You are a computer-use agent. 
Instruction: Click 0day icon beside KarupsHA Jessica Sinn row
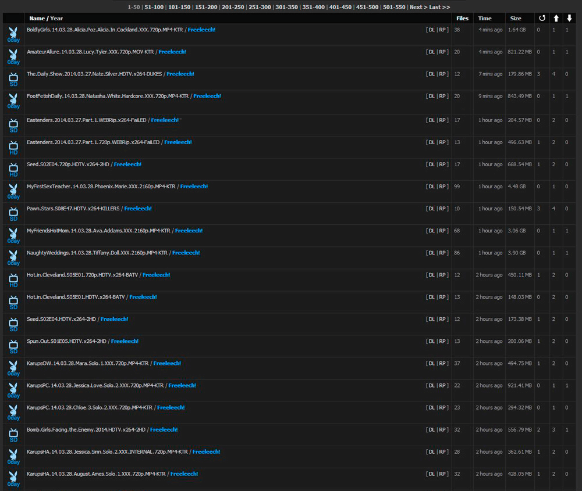click(x=13, y=457)
